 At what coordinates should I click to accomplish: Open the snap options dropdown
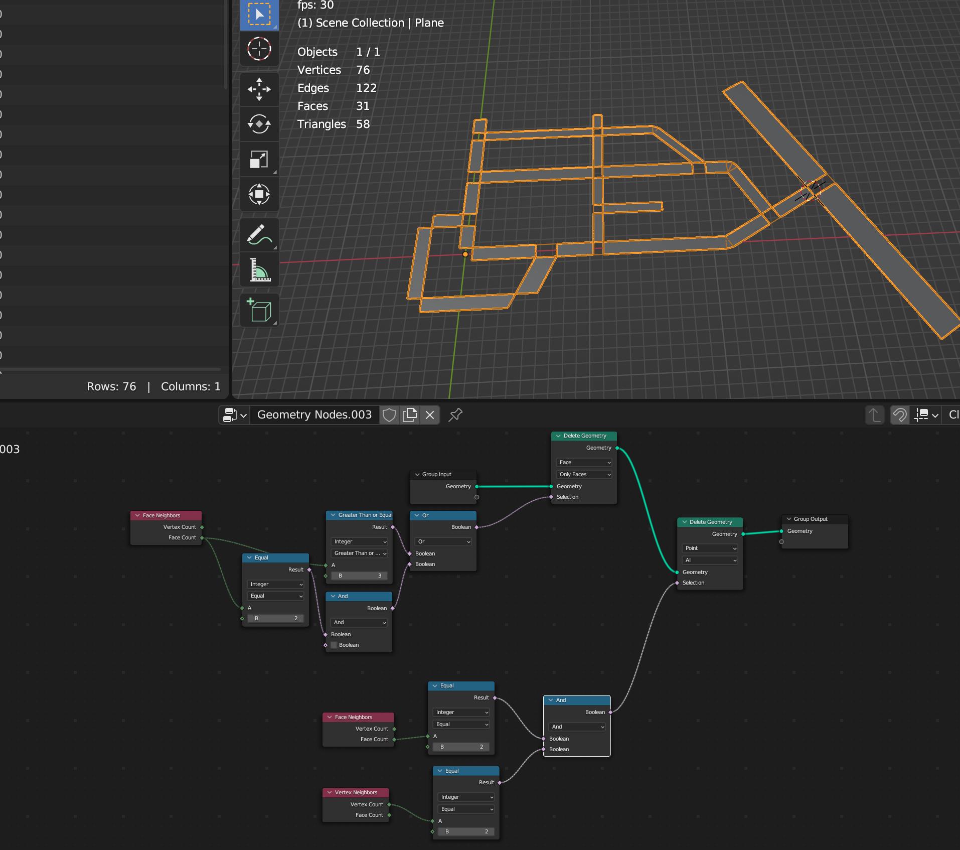click(x=926, y=415)
